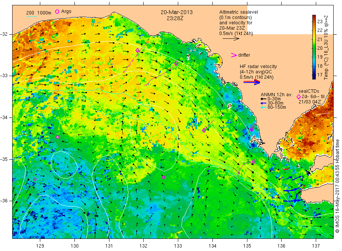Select Argo float marker near 129.5E, 34.5S

58,137
